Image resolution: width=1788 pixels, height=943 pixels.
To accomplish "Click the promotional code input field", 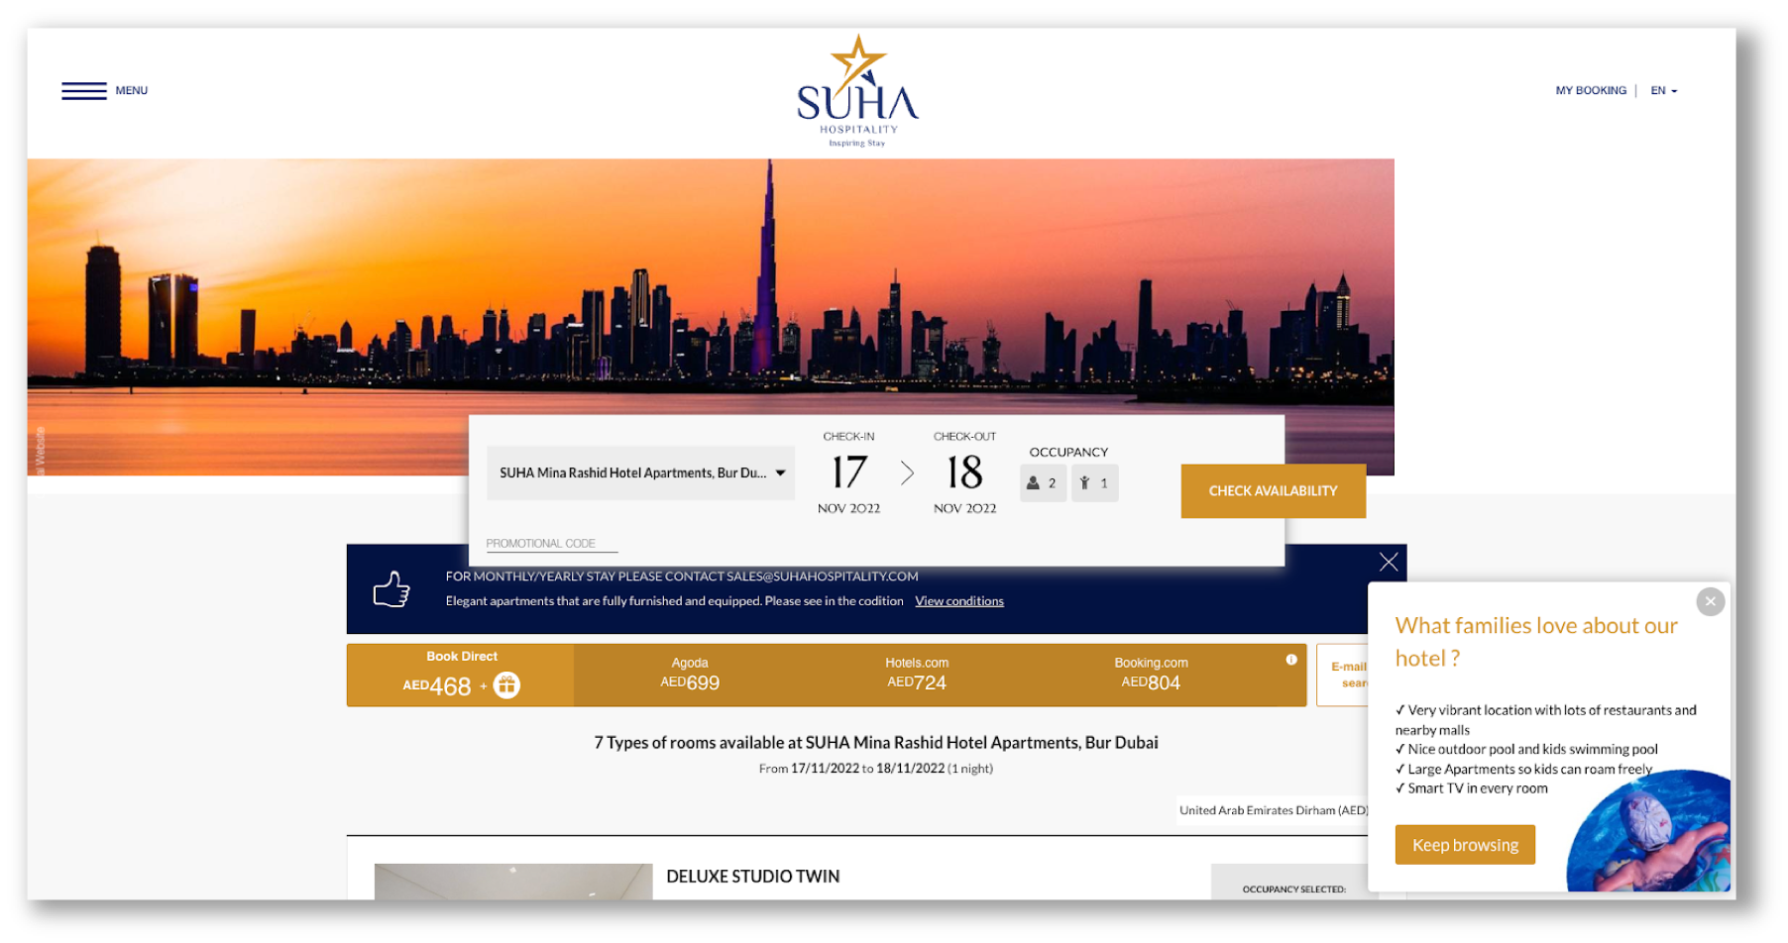I will coord(552,542).
